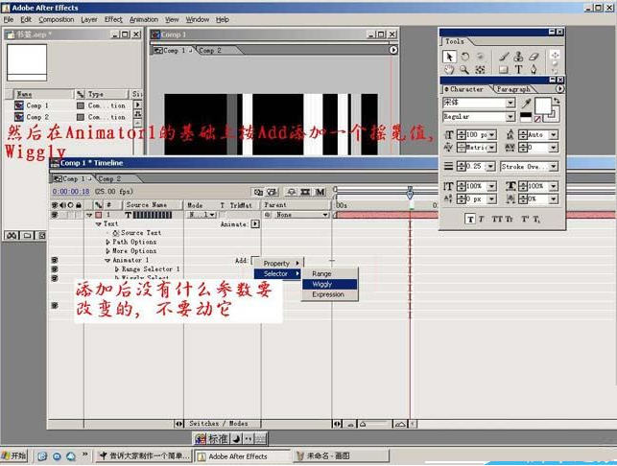
Task: Select the Type text tool
Action: 518,70
